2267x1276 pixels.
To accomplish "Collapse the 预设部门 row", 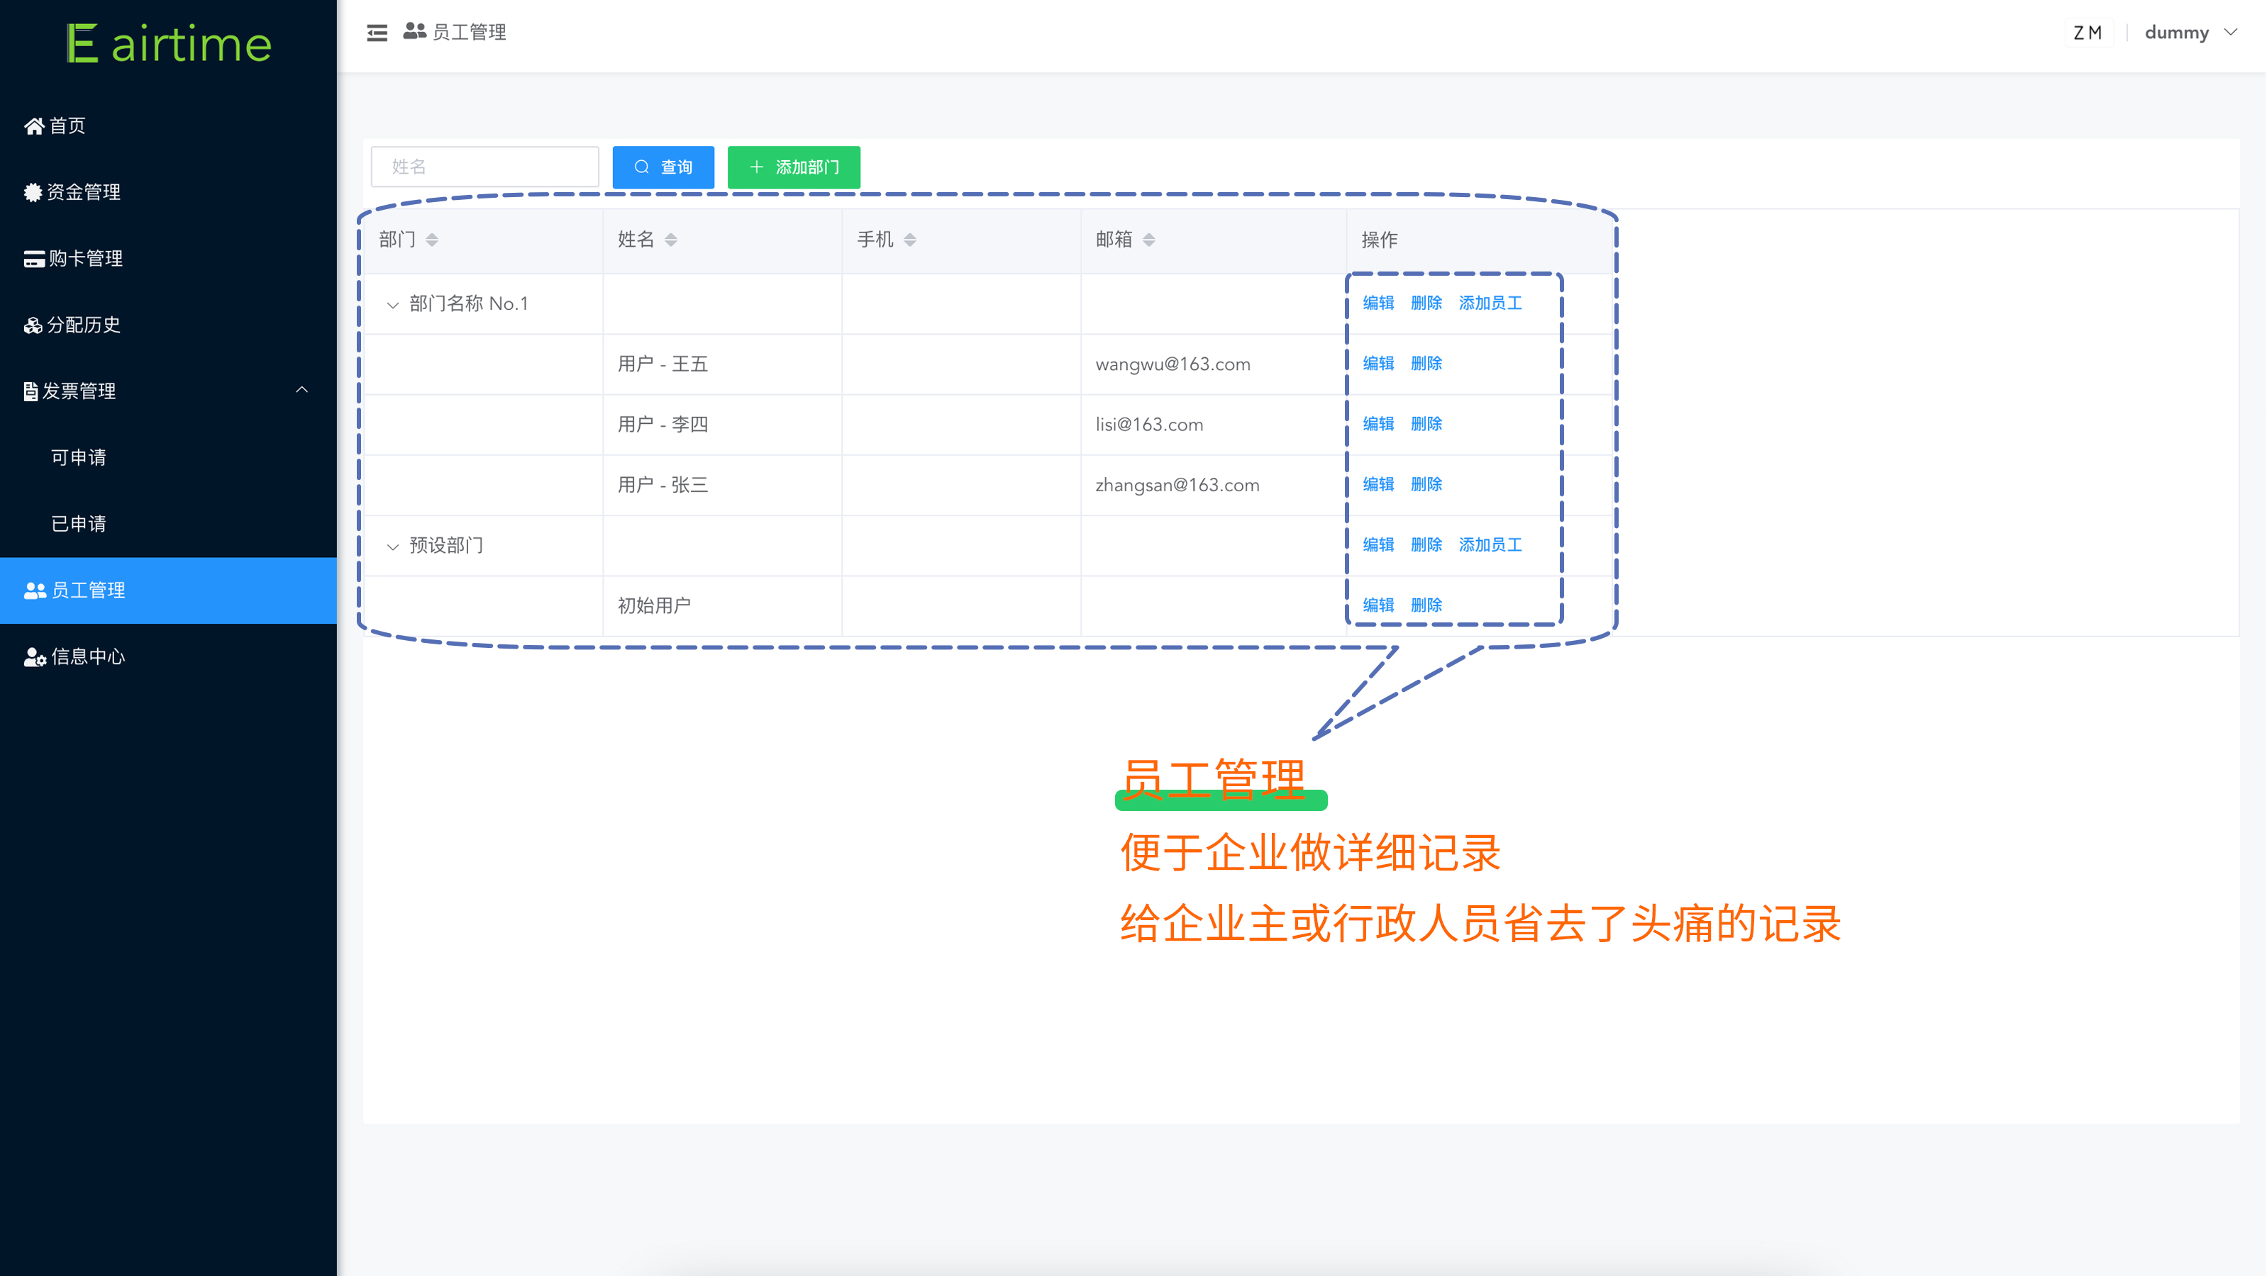I will (x=394, y=547).
